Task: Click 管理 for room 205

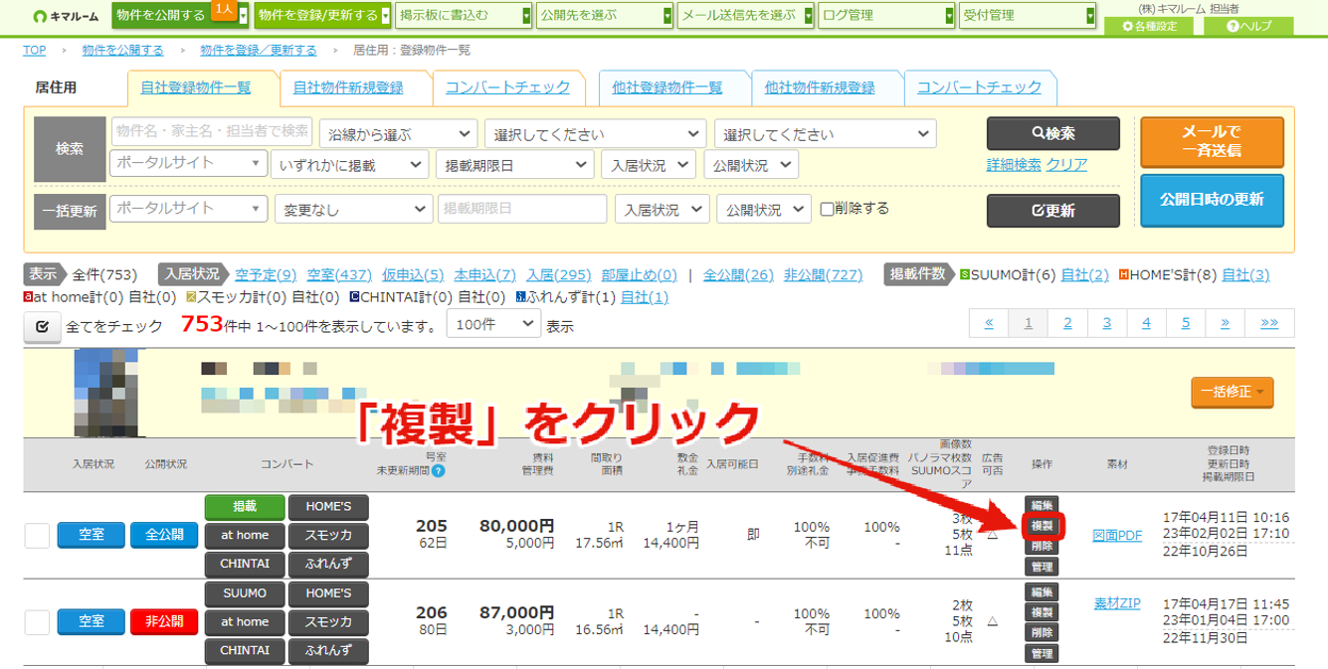Action: [x=1042, y=567]
